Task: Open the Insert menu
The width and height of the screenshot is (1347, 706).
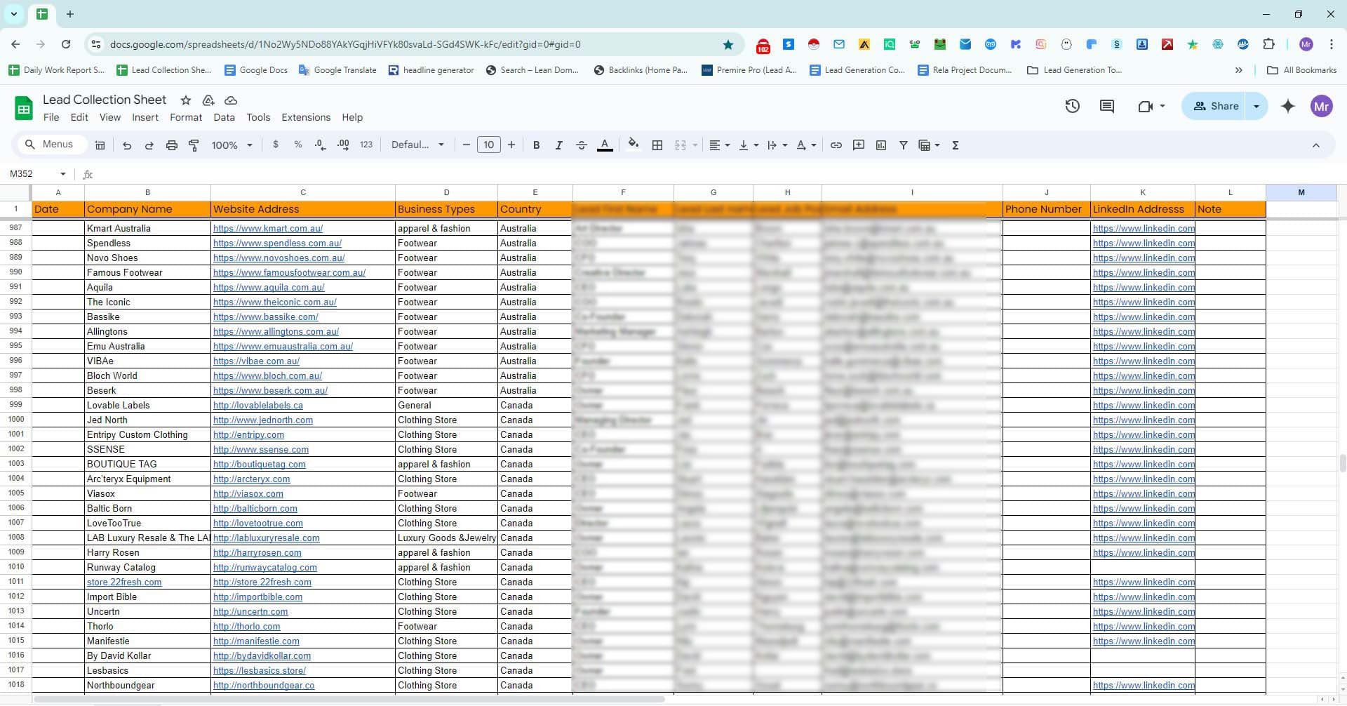Action: [x=145, y=118]
